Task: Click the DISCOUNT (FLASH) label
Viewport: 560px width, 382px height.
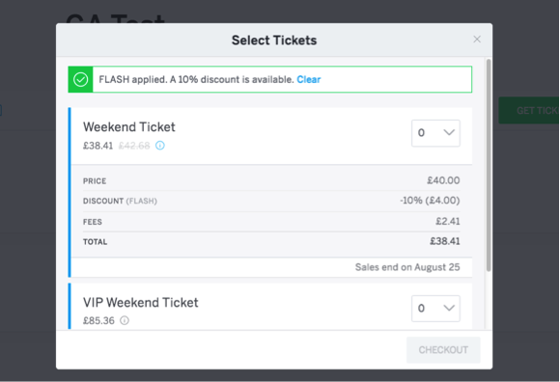Action: (x=120, y=202)
